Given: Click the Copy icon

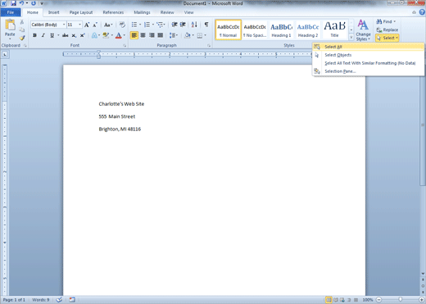Looking at the screenshot, I should (22, 29).
